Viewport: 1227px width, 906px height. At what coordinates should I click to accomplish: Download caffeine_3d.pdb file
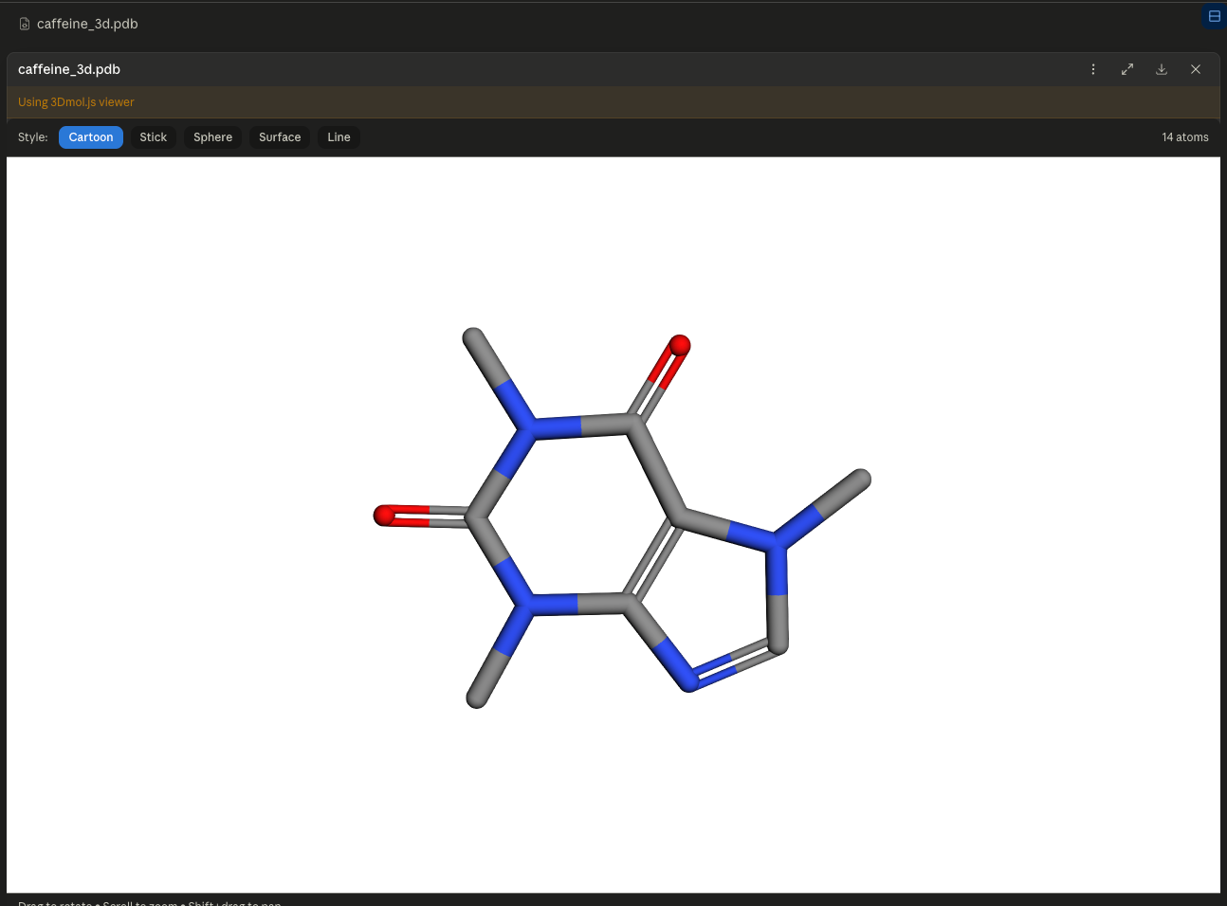click(x=1162, y=69)
